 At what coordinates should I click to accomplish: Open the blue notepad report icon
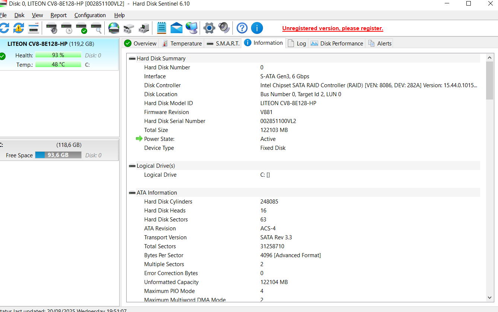[161, 28]
